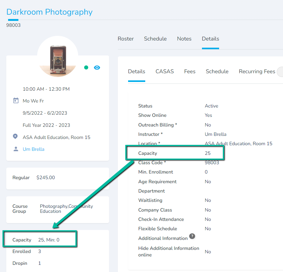Switch to top-level Schedule tab beside Roster

[155, 39]
